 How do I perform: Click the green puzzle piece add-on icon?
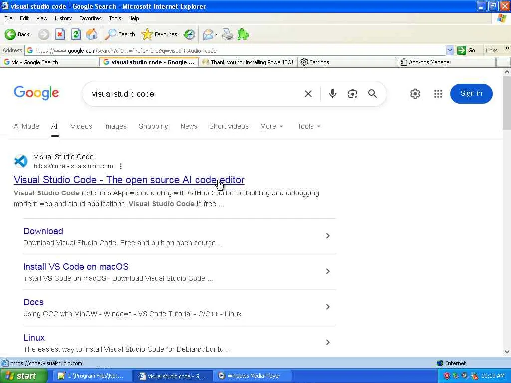point(243,34)
